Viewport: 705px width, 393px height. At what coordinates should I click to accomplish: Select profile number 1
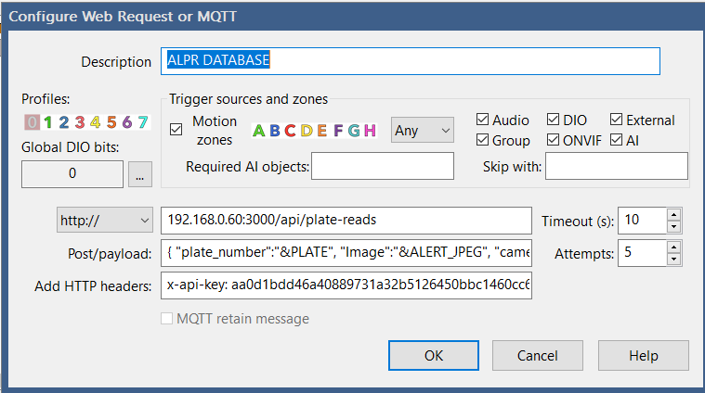click(x=49, y=121)
